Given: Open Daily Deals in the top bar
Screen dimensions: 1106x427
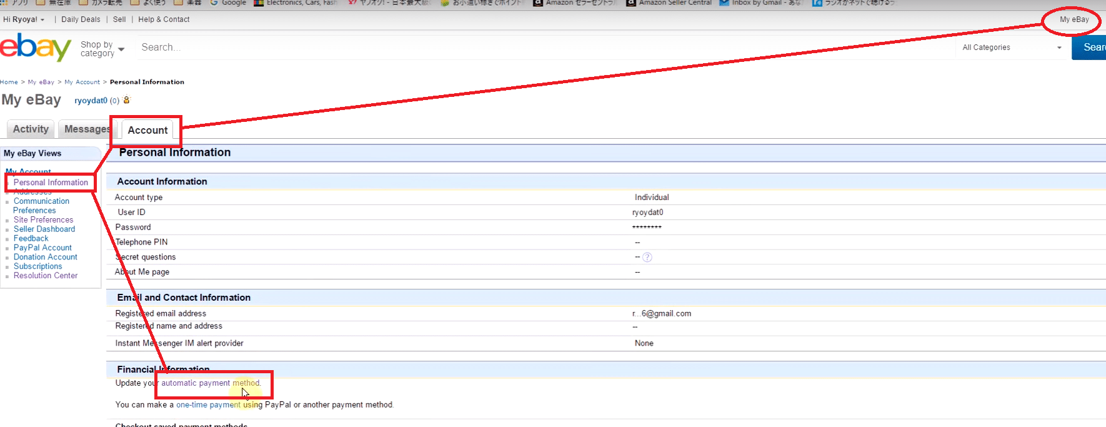Looking at the screenshot, I should [x=81, y=19].
